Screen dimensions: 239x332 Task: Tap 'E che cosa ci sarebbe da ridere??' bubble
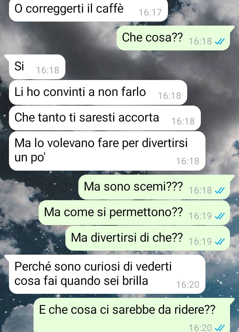134,315
